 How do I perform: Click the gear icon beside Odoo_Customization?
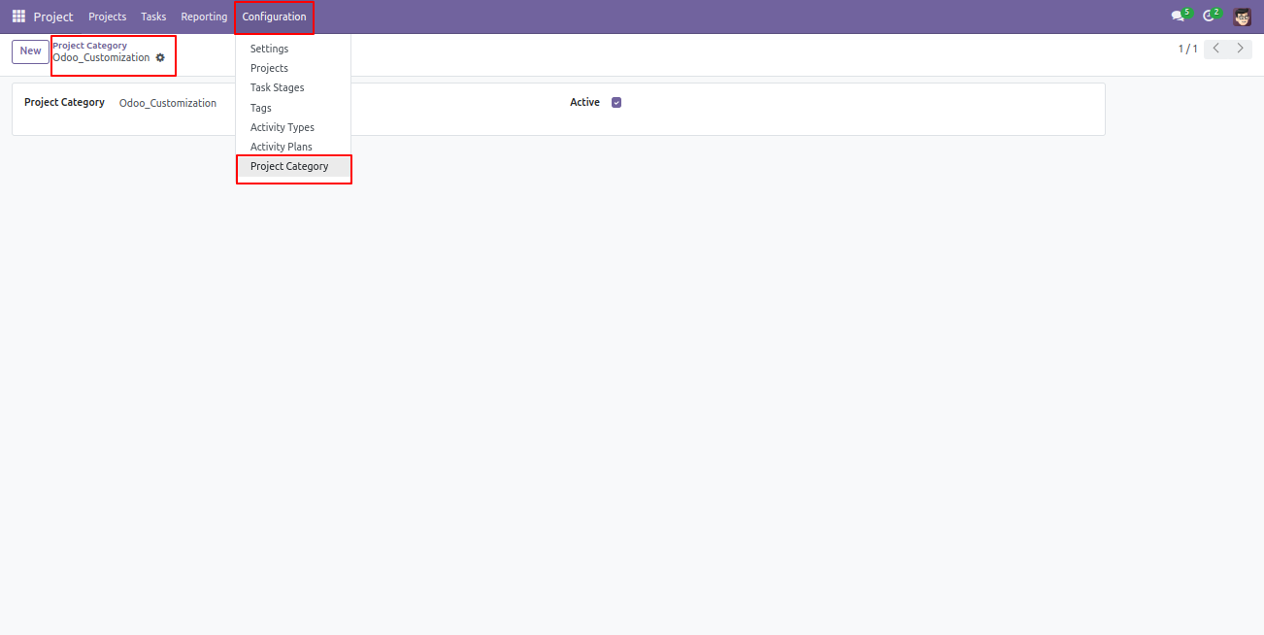click(x=160, y=58)
